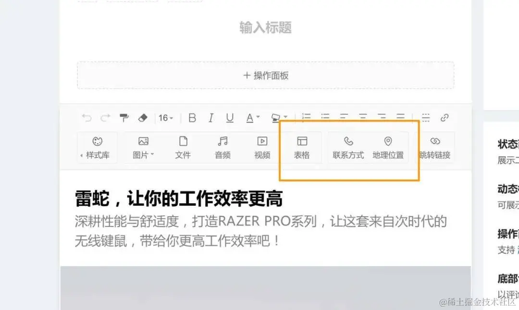Add an 操作面板 operation panel
The width and height of the screenshot is (519, 310).
[265, 75]
